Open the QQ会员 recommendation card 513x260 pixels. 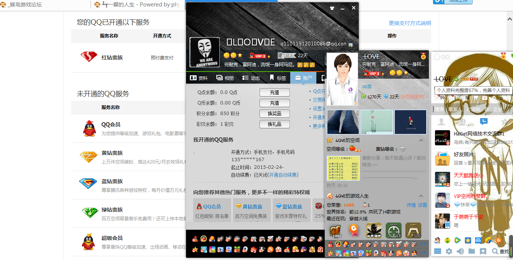[x=212, y=210]
